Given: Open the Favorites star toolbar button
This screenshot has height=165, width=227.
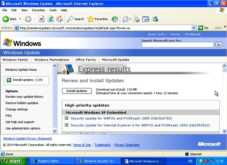Looking at the screenshot, I should (98, 19).
